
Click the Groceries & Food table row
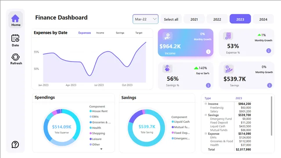(x=227, y=141)
